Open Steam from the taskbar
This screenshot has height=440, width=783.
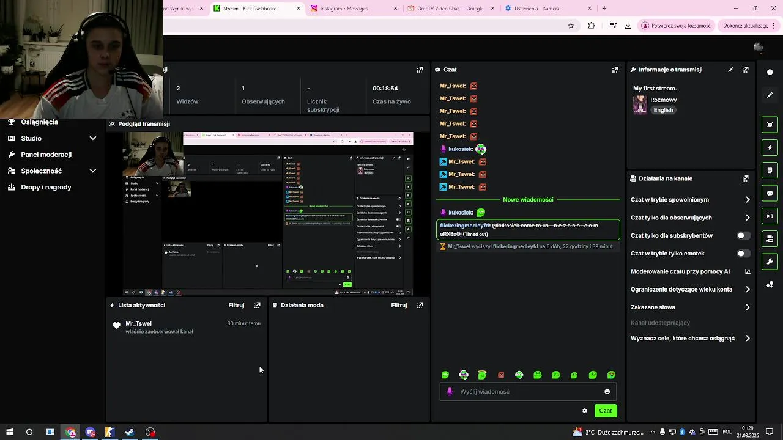130,432
